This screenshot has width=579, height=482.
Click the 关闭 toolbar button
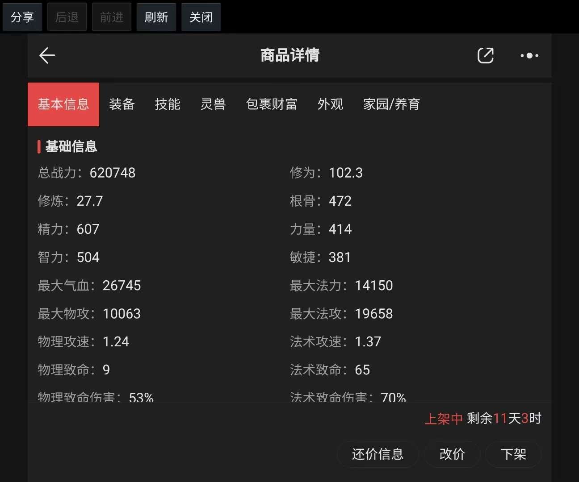click(201, 17)
